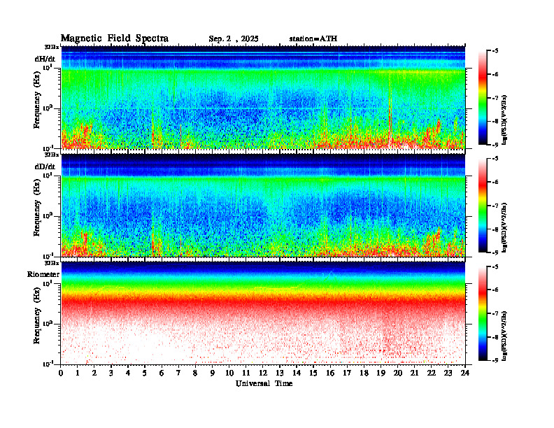Click hour "4" tick label on time axis
Viewport: 554px width, 428px height.
coord(128,373)
